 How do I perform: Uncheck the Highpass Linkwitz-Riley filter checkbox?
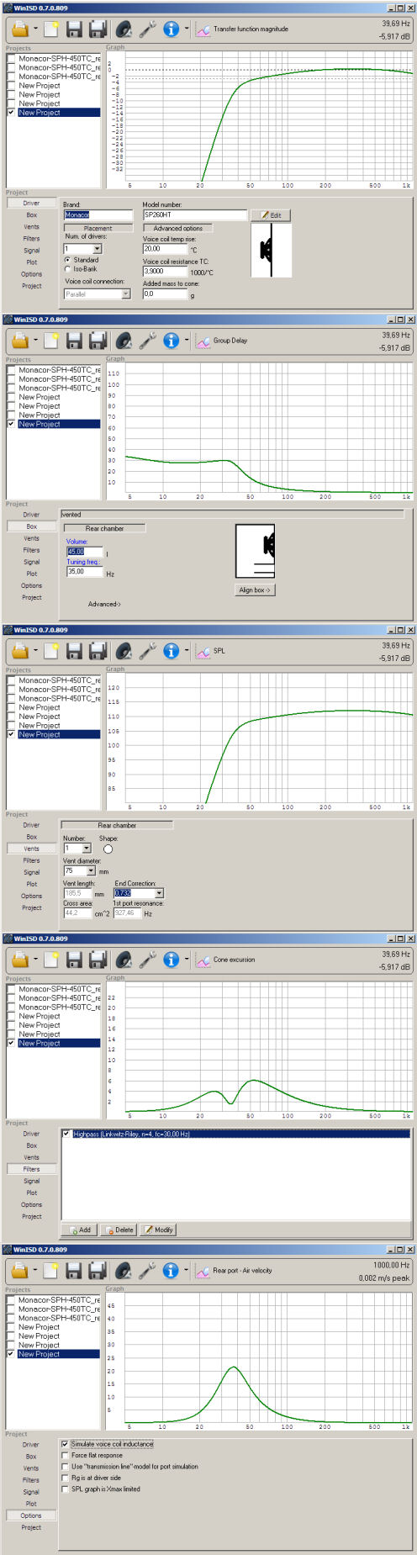tap(67, 1134)
